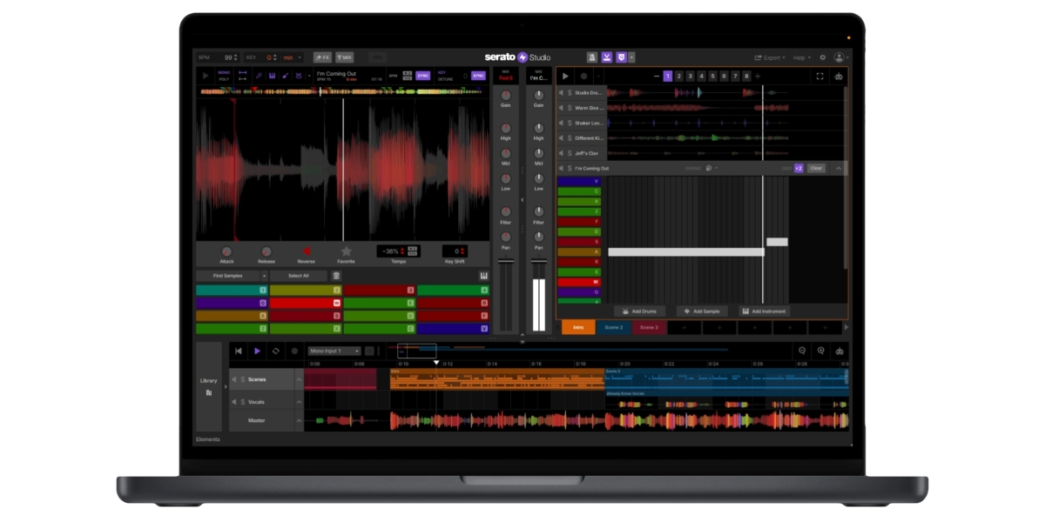The height and width of the screenshot is (522, 1045).
Task: Open the dropdown next to Twitch icon
Action: [x=632, y=57]
